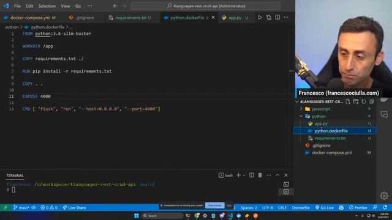Select the TERMINAL panel tab

point(15,175)
